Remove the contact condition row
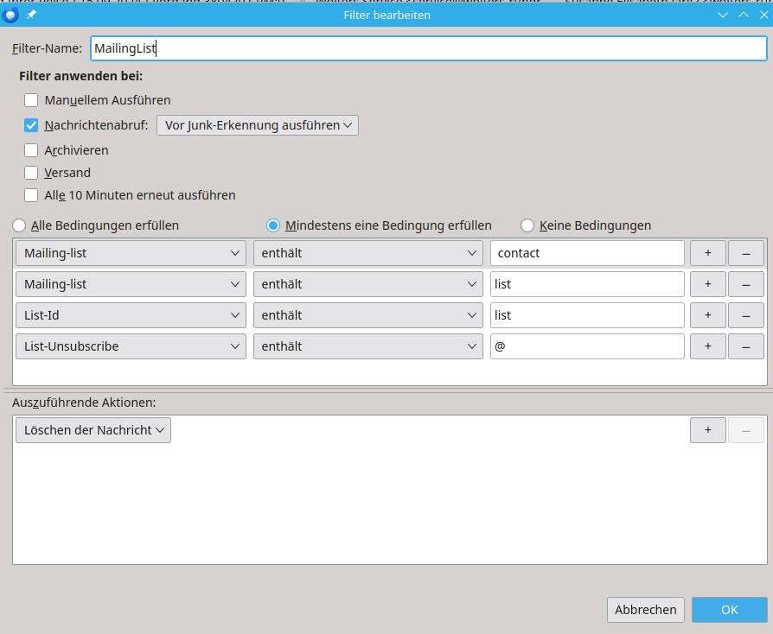 pos(746,253)
